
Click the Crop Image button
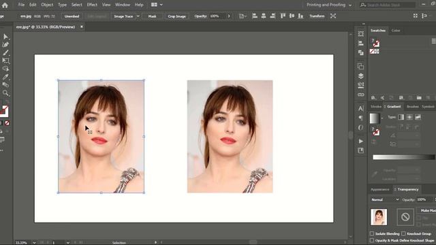(x=176, y=16)
